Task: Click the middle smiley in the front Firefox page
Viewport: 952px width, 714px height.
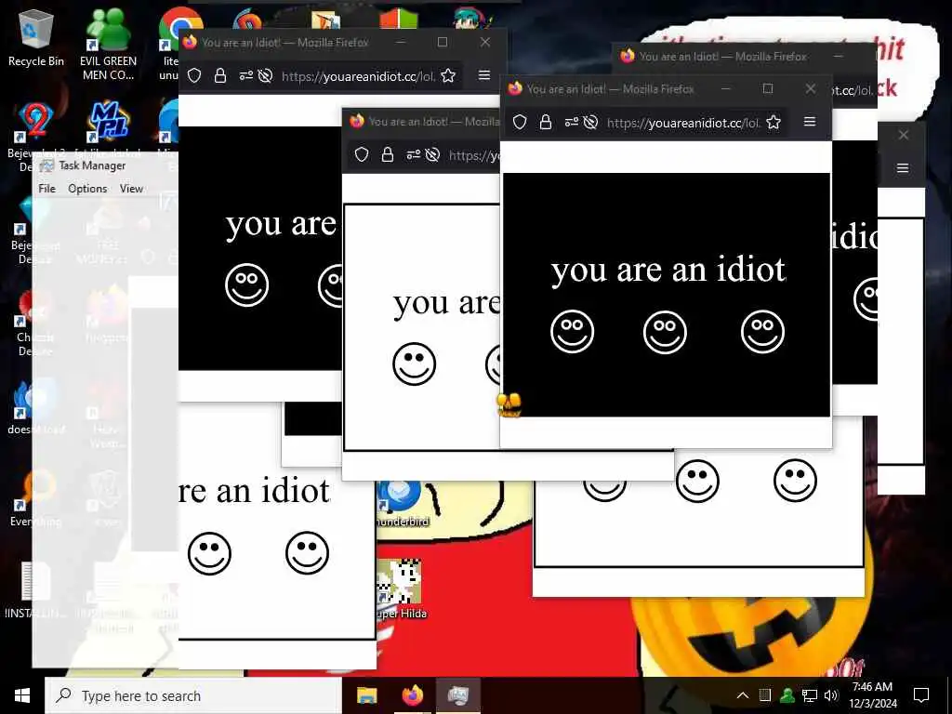Action: tap(665, 332)
